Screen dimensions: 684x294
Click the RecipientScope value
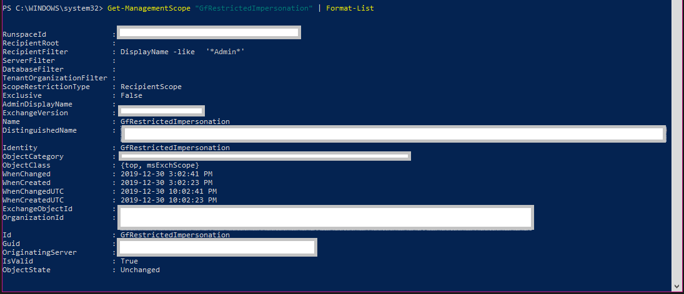click(151, 87)
